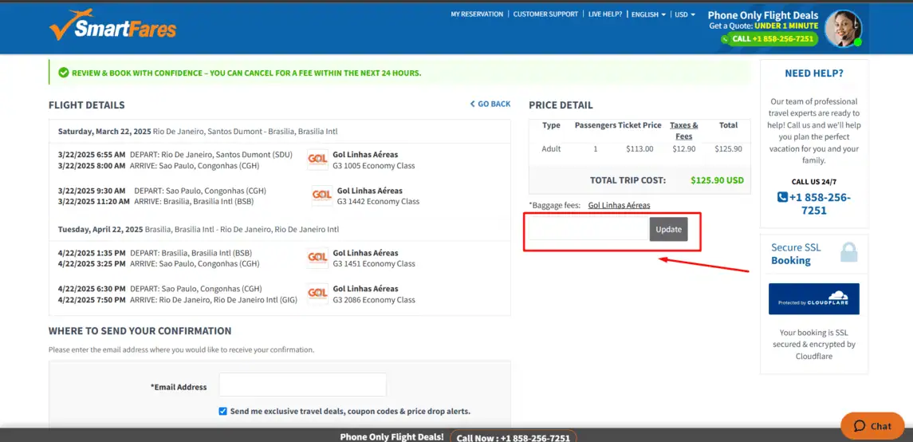The image size is (913, 442).
Task: Expand the USD currency dropdown
Action: (x=685, y=14)
